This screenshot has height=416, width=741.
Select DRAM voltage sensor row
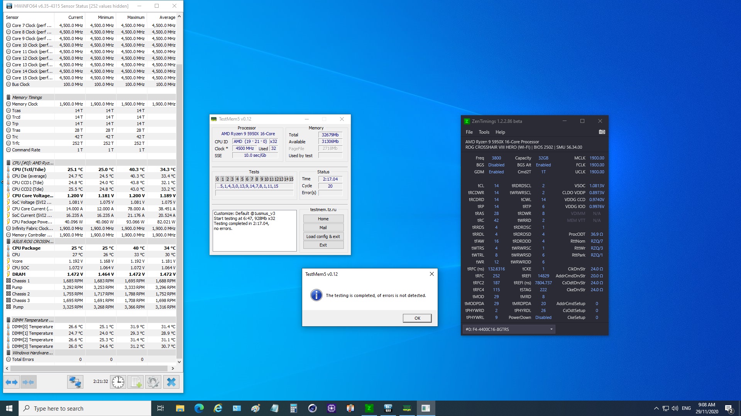pyautogui.click(x=90, y=274)
